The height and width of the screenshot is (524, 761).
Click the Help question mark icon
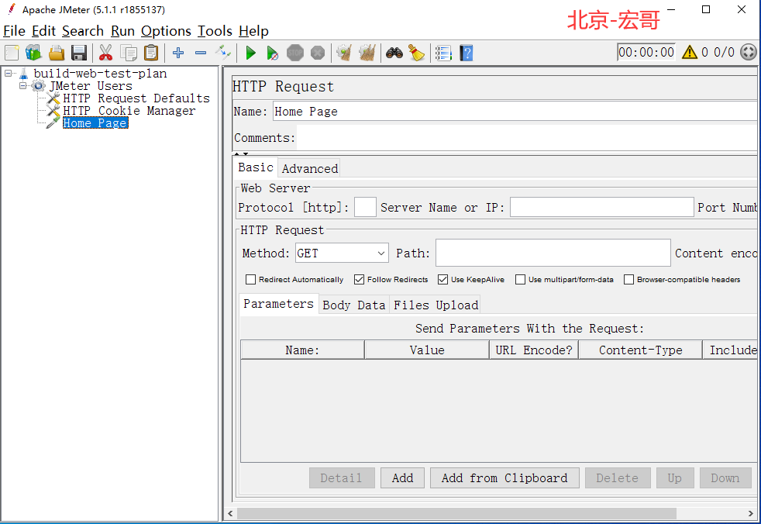click(467, 53)
